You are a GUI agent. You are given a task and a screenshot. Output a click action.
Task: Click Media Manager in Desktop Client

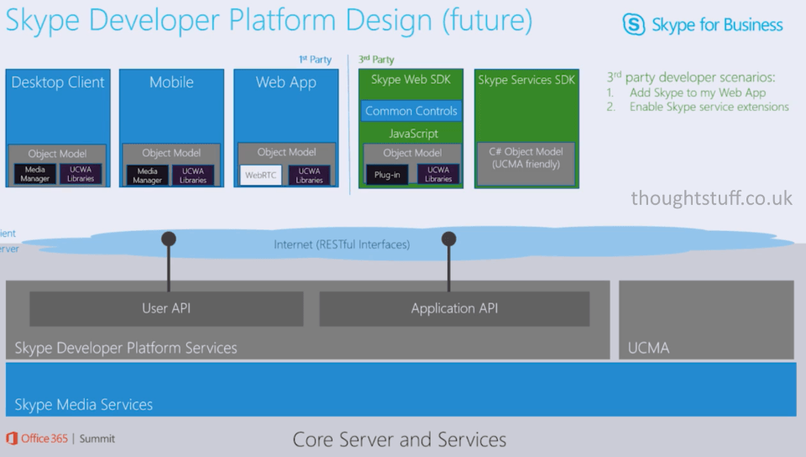tap(35, 174)
